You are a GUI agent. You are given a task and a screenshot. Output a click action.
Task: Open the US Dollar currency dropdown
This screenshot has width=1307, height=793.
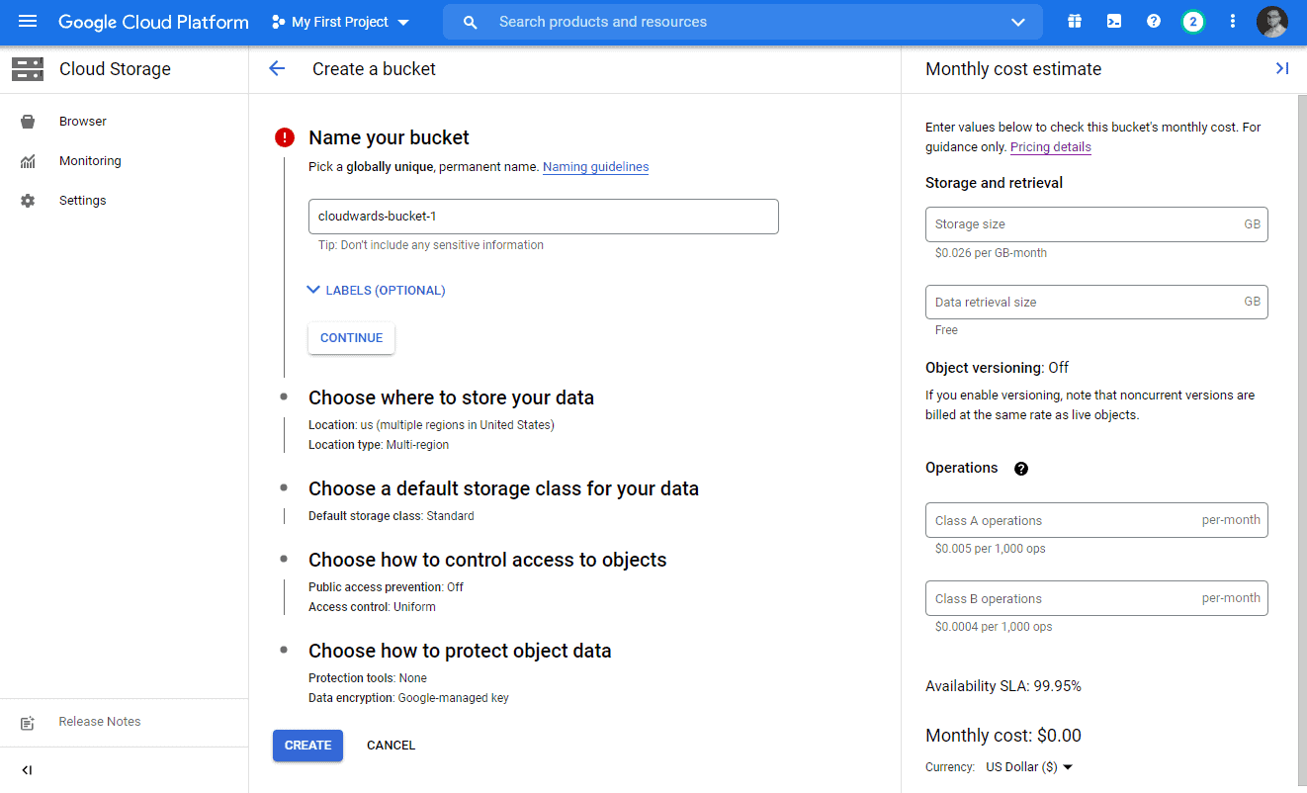(x=1029, y=767)
